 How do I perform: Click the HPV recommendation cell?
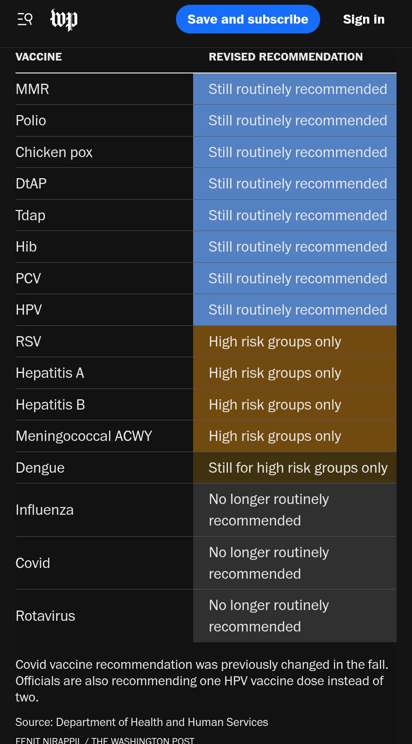(x=295, y=310)
